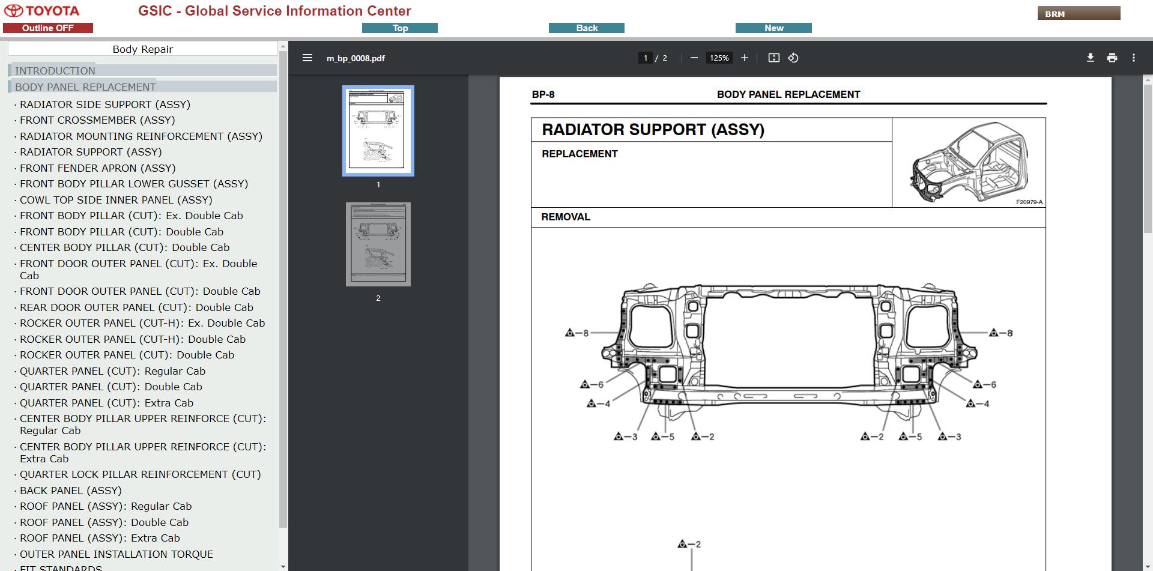
Task: Click the BRM button
Action: pyautogui.click(x=1079, y=13)
